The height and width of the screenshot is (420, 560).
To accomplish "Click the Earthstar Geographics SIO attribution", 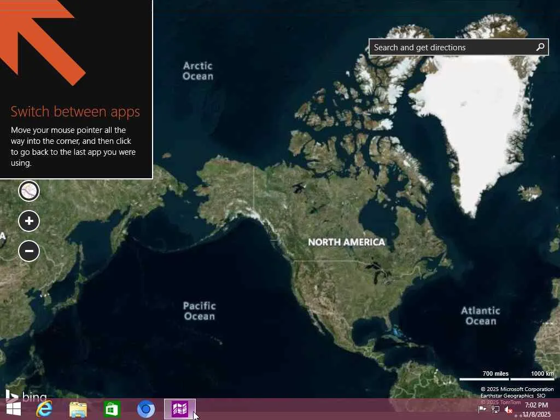I will (513, 396).
